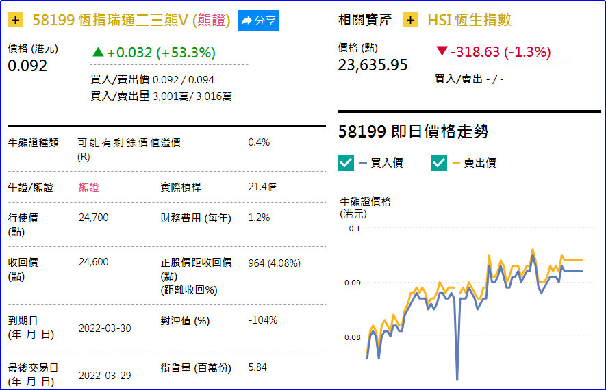Viewport: 606px width, 390px height.
Task: Toggle the 買入價 checkbox
Action: [346, 162]
